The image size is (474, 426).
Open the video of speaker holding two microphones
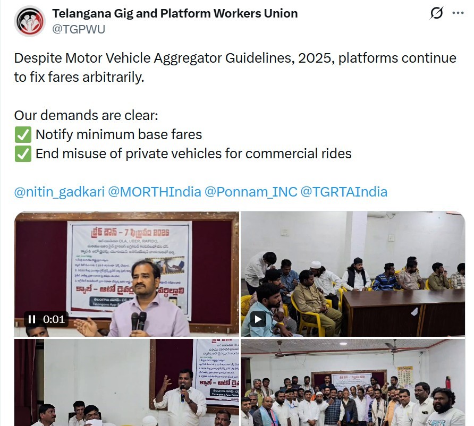(126, 274)
